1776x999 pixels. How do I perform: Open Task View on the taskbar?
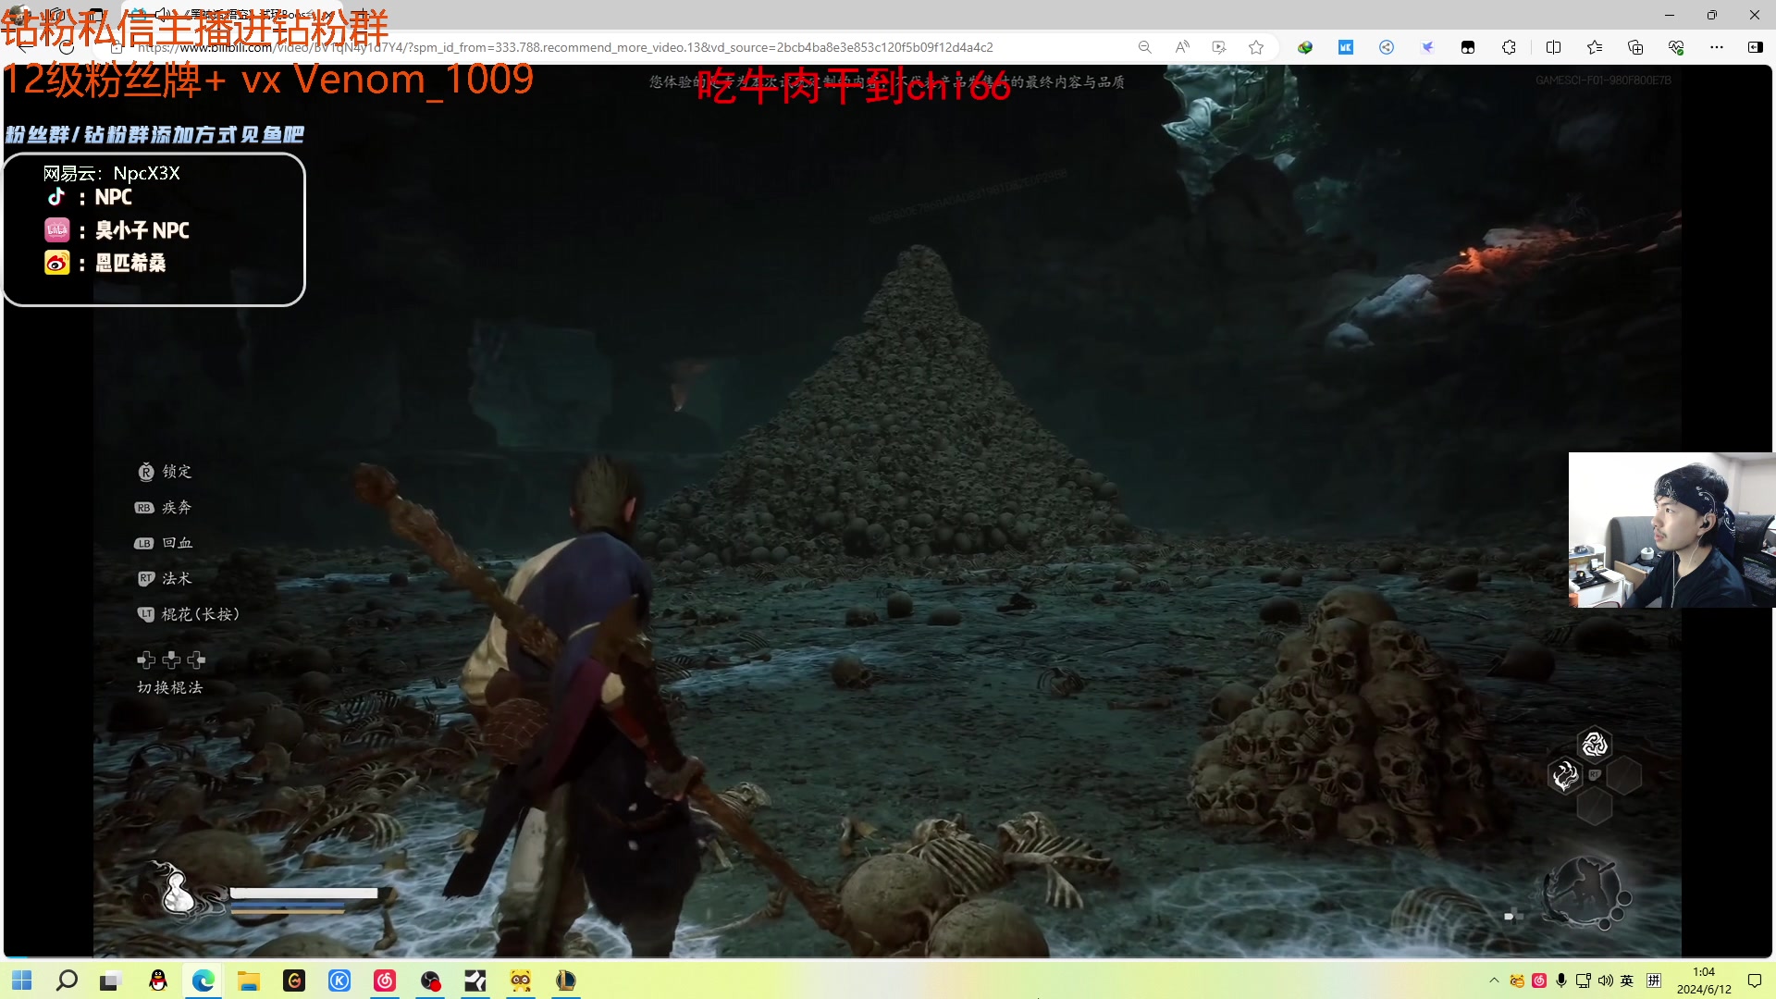[x=111, y=980]
